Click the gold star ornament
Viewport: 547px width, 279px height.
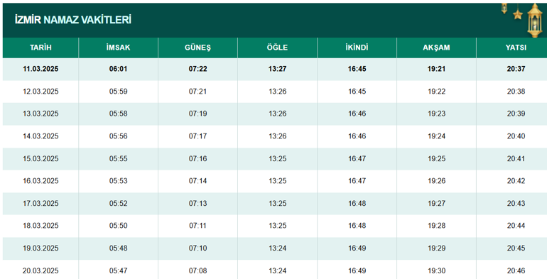(518, 14)
